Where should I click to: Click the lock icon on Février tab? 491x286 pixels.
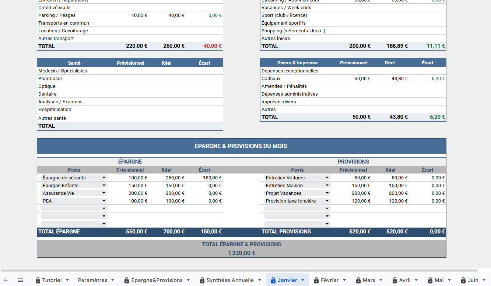click(316, 280)
